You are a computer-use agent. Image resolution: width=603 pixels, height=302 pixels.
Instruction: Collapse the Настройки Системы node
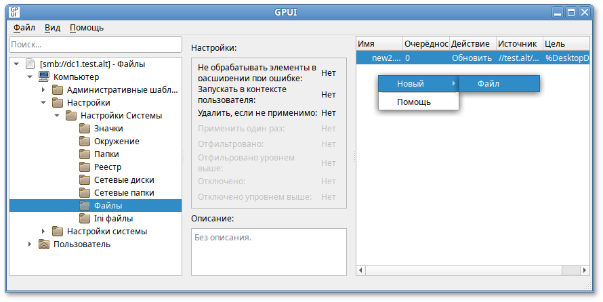click(57, 116)
